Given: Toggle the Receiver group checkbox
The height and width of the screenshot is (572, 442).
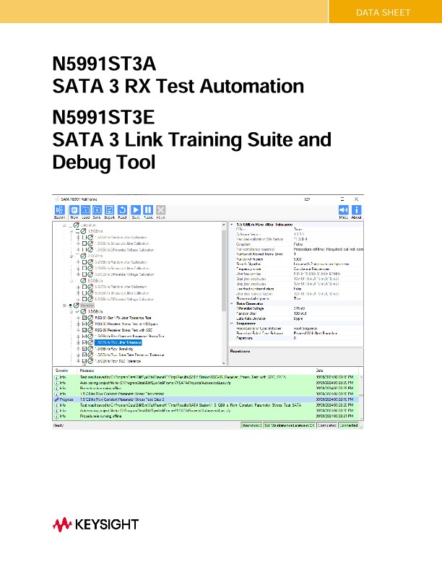Looking at the screenshot, I should [x=70, y=305].
